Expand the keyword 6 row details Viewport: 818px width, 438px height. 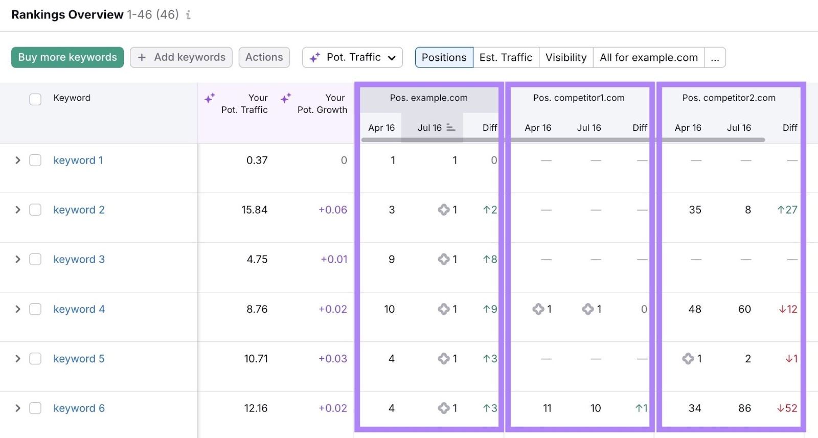point(18,408)
